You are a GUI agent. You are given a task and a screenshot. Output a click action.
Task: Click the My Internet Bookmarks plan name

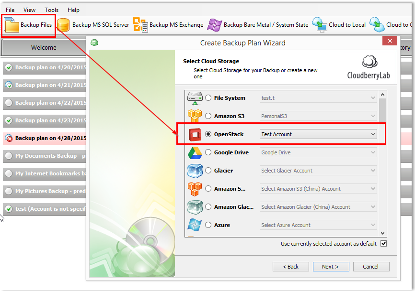pyautogui.click(x=50, y=173)
